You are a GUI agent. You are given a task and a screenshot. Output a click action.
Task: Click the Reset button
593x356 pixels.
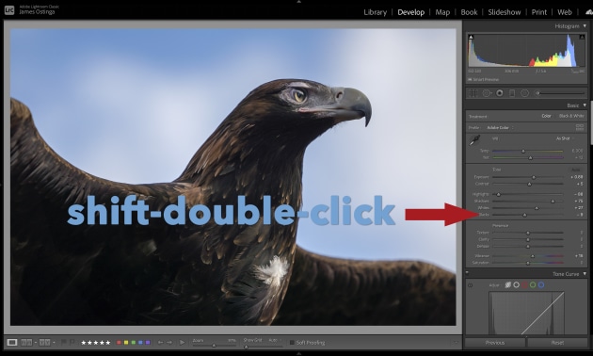(x=557, y=343)
